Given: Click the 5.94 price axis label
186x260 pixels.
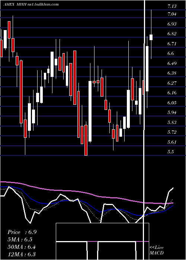Looking at the screenshot, I should (172, 113).
